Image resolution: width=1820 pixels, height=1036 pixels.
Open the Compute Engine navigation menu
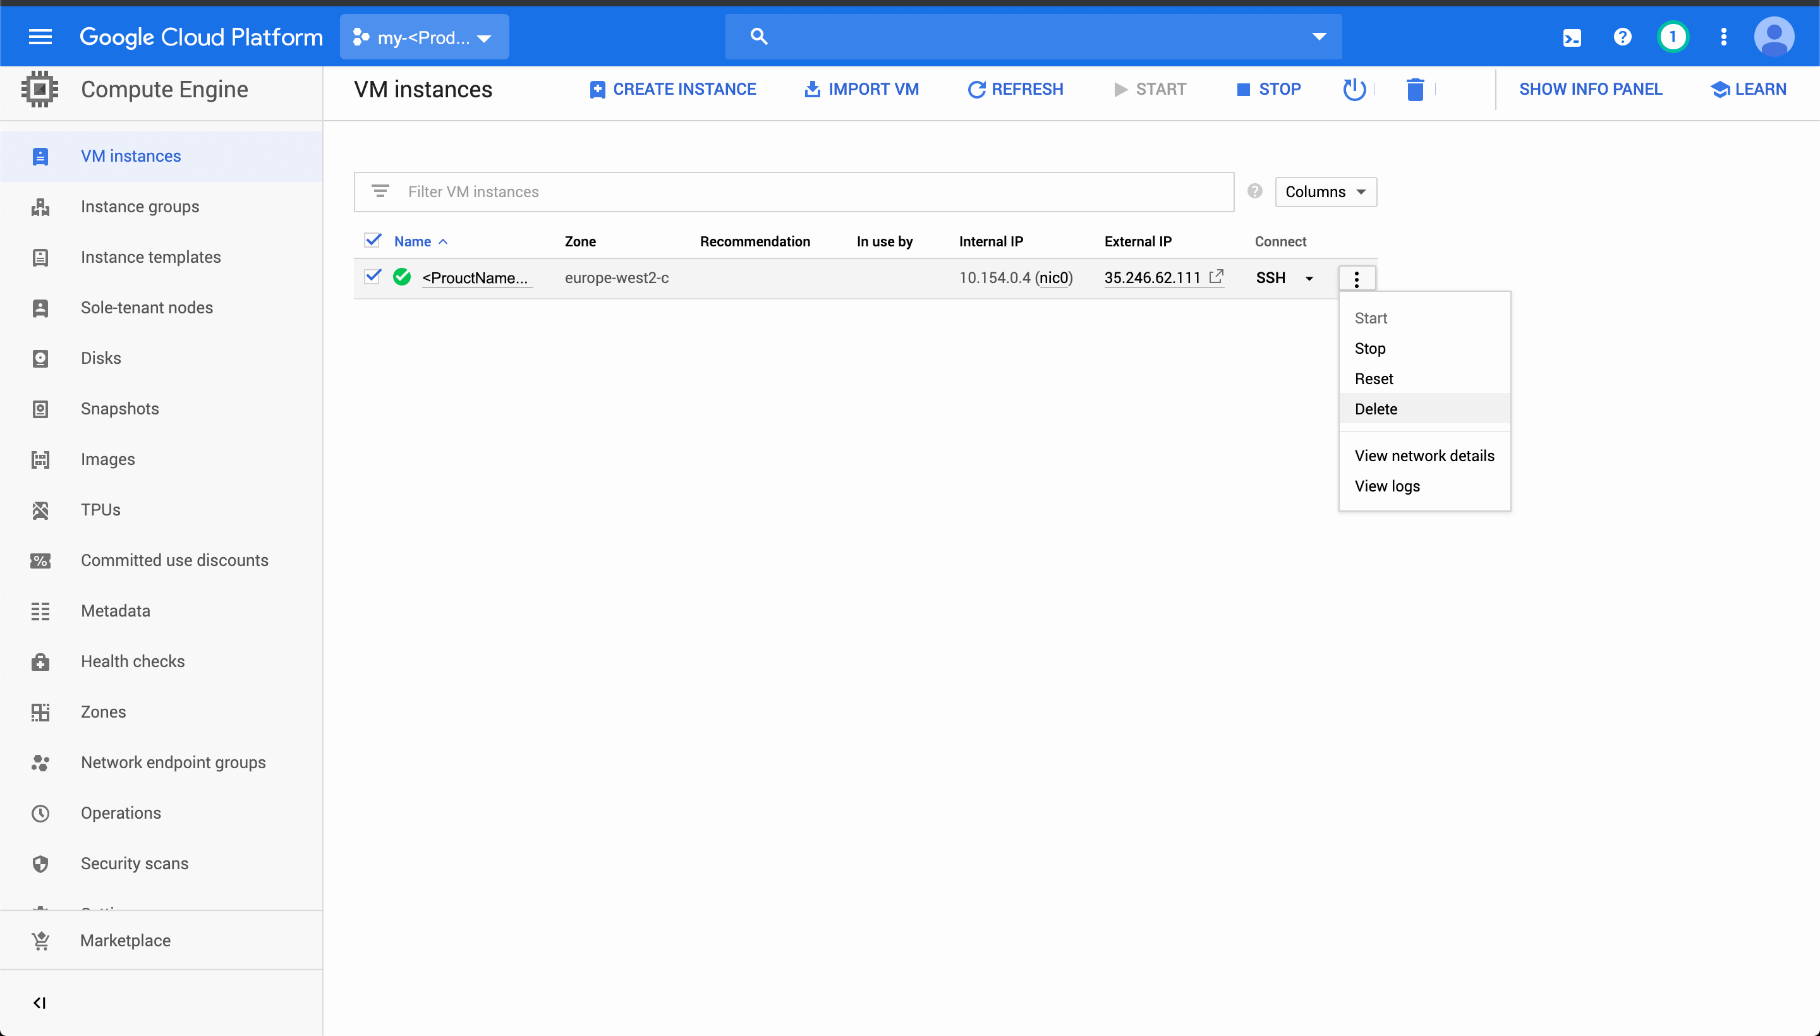click(40, 36)
